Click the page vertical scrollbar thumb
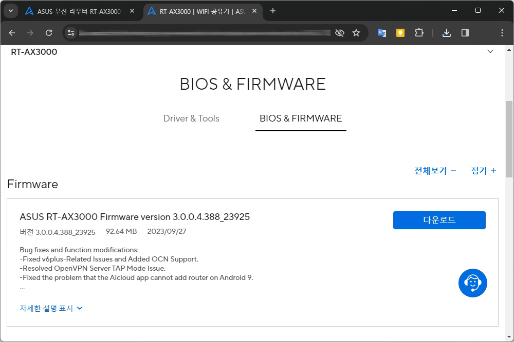 click(509, 139)
